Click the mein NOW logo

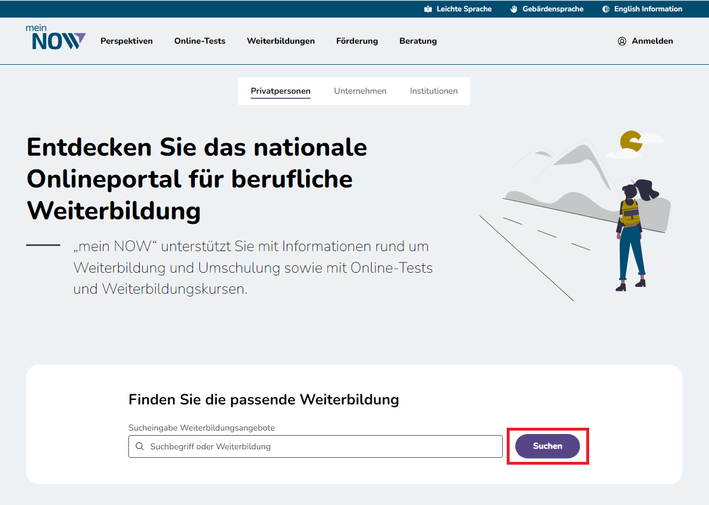[x=56, y=37]
